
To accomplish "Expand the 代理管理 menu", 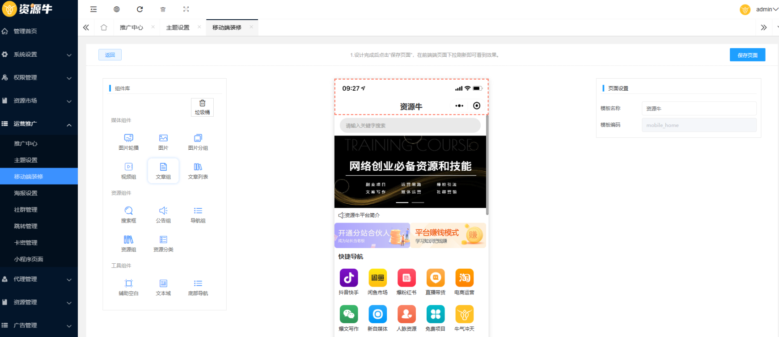I will click(39, 279).
